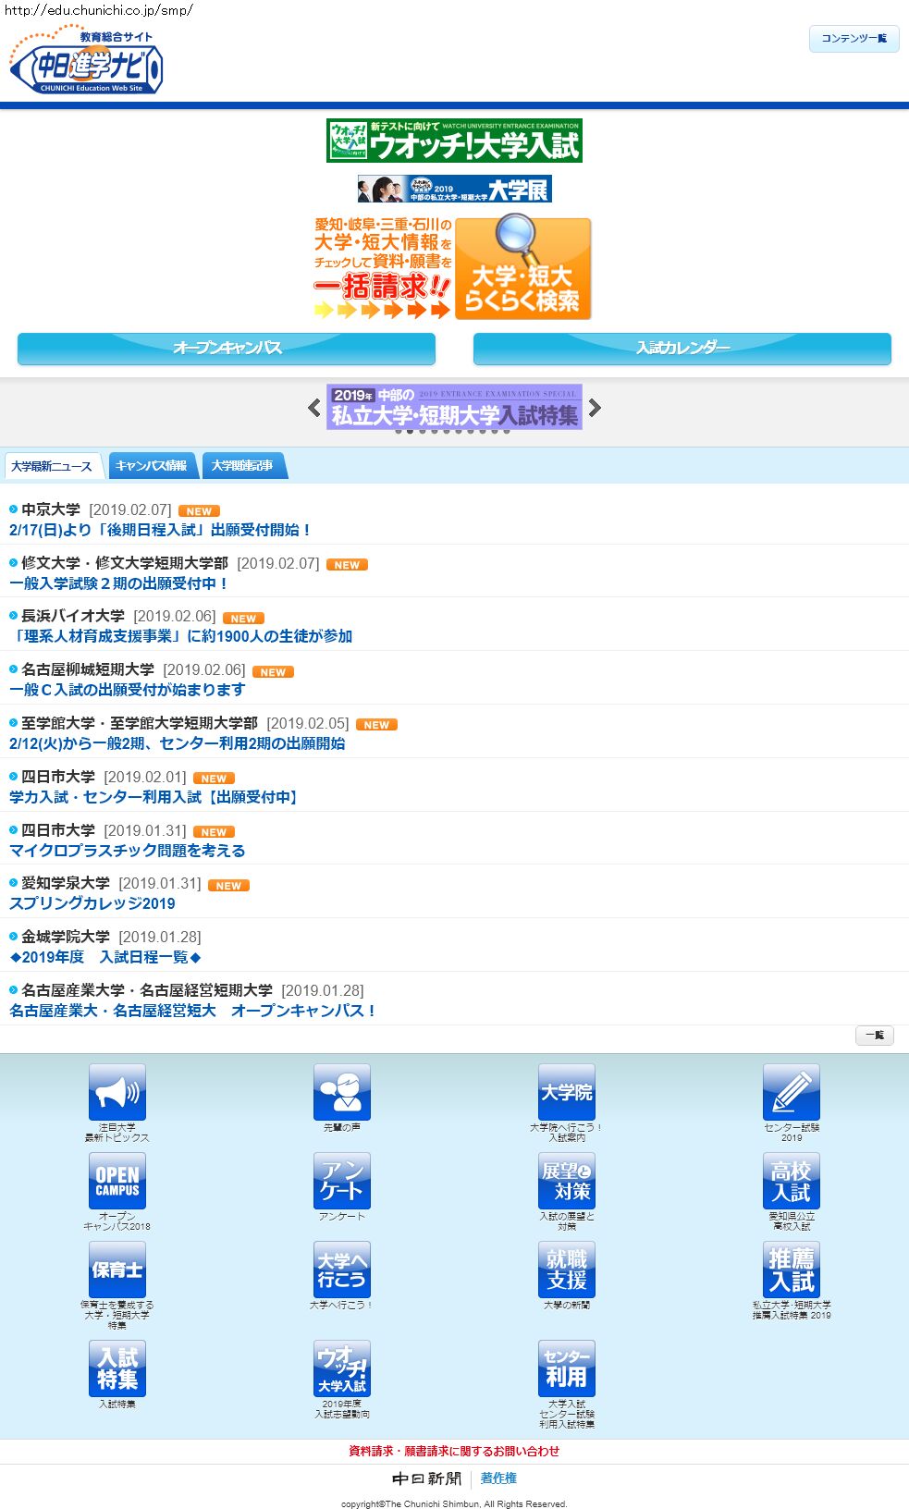Open the 大学・短大らくらく検索 banner
The height and width of the screenshot is (1509, 909).
(522, 269)
